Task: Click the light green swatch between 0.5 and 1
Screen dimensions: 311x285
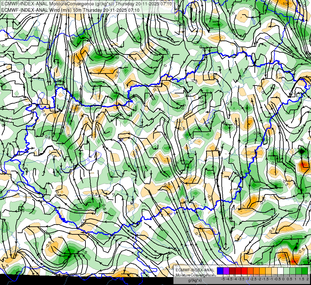Action: point(293,271)
